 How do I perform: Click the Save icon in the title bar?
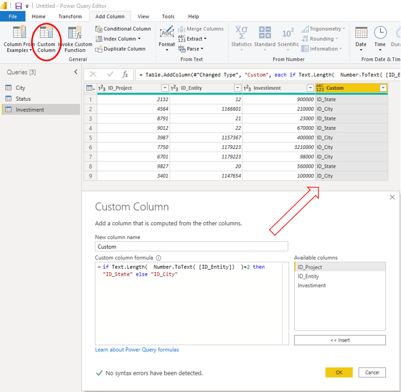(18, 6)
